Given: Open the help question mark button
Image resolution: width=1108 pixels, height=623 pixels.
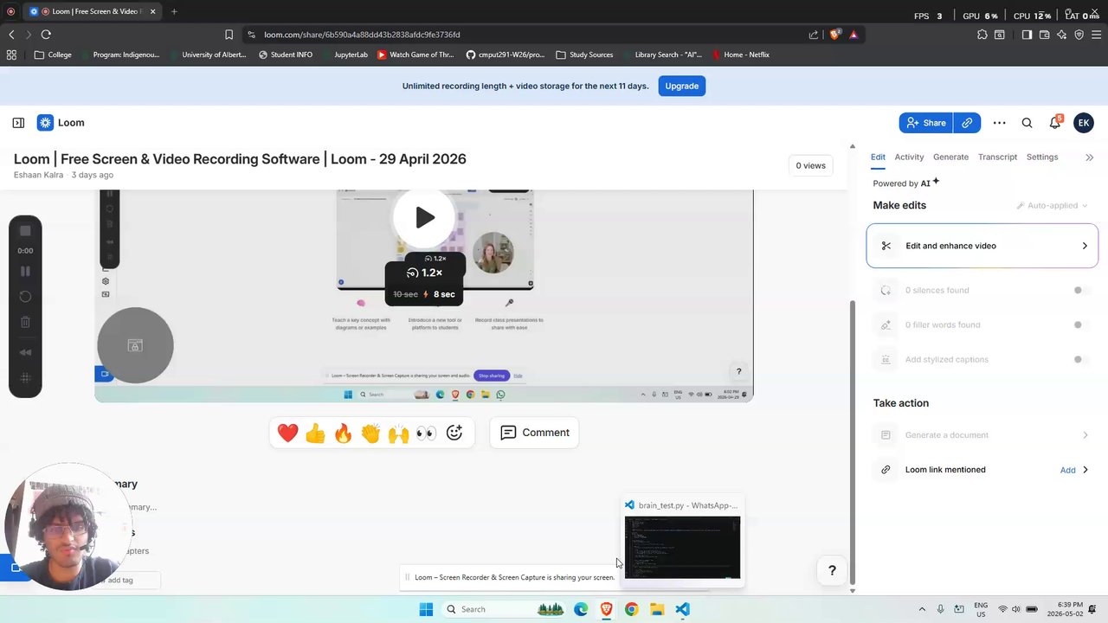Looking at the screenshot, I should point(832,570).
